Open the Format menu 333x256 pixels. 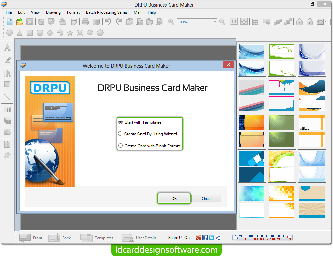[x=73, y=12]
